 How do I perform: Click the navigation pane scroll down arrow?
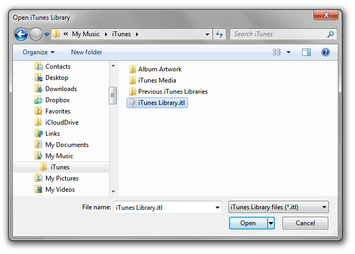point(113,192)
